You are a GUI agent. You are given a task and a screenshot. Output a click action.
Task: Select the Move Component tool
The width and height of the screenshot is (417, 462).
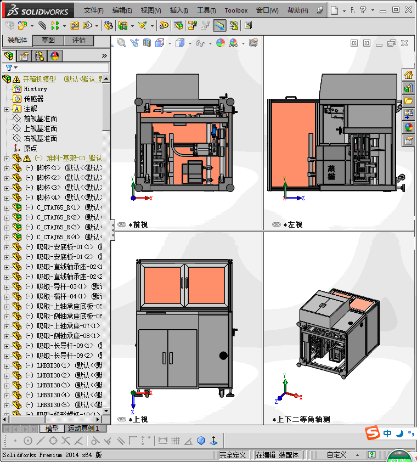coord(87,26)
